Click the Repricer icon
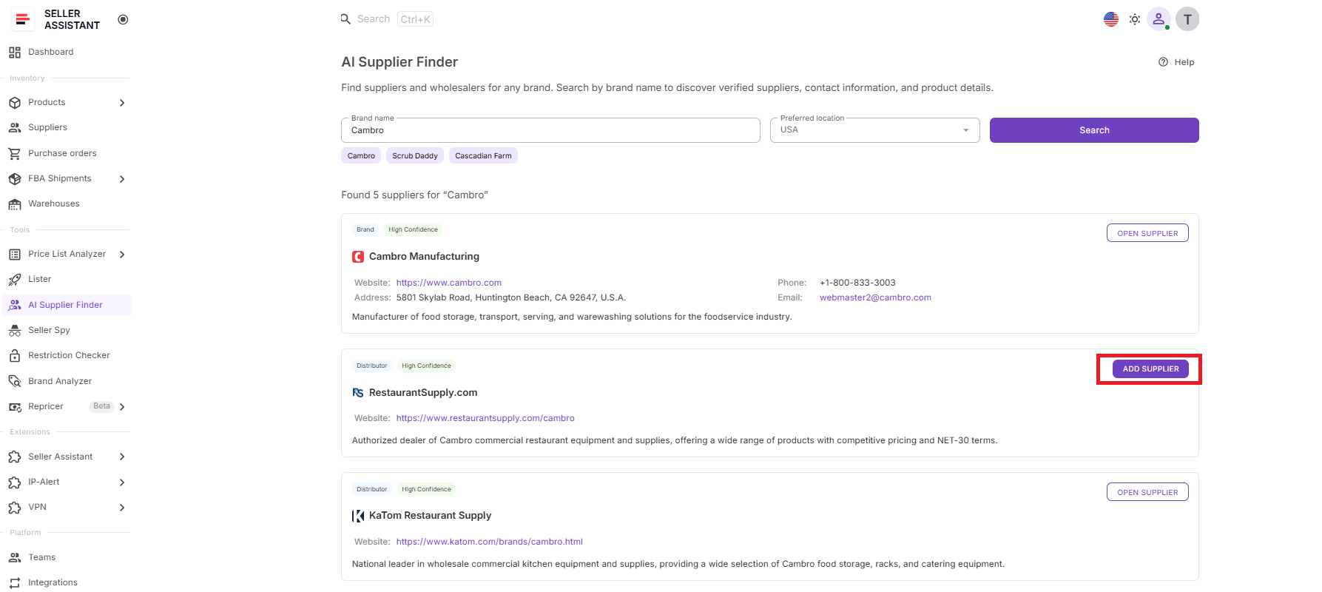 (x=15, y=407)
